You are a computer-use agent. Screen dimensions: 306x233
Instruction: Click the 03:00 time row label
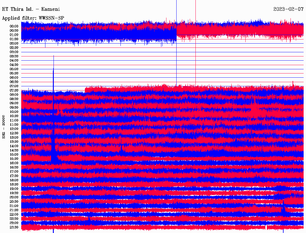click(x=14, y=52)
